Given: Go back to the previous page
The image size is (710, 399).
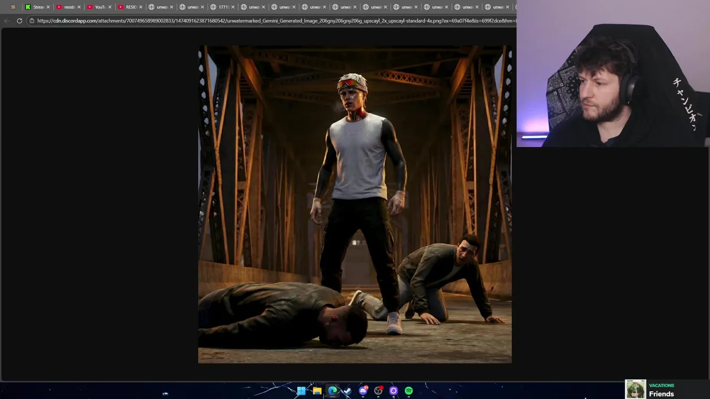Looking at the screenshot, I should point(7,21).
